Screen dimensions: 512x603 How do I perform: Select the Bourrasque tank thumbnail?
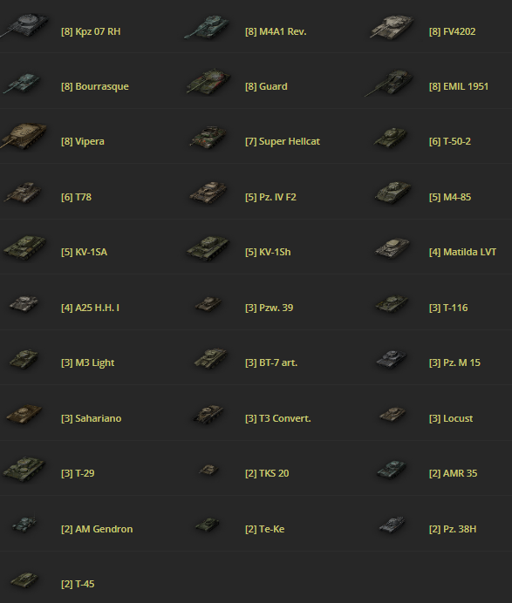click(22, 83)
